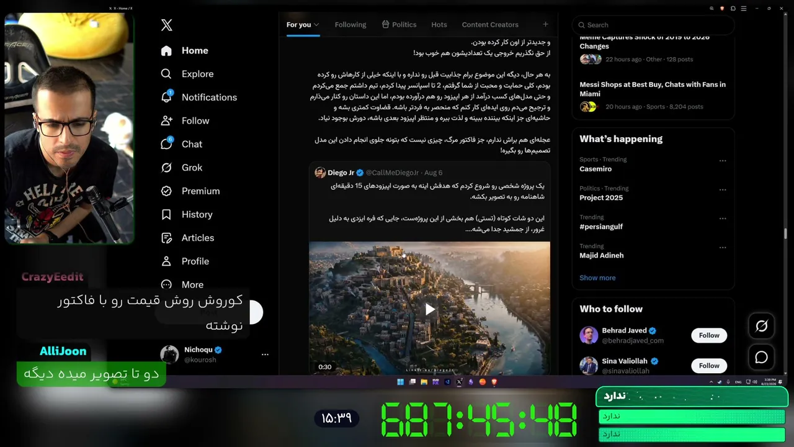This screenshot has width=794, height=447.
Task: Open the browser extensions puzzle icon
Action: 733,9
